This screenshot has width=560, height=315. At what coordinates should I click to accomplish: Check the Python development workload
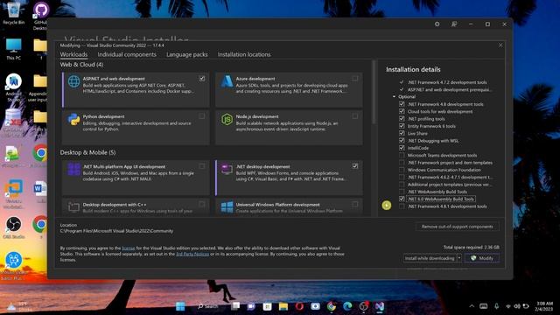click(x=202, y=116)
